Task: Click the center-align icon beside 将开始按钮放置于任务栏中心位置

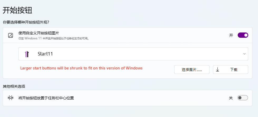Action: [11, 98]
